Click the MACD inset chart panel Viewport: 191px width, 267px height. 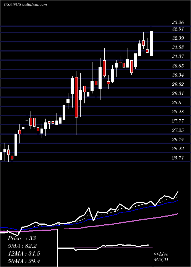point(105,248)
